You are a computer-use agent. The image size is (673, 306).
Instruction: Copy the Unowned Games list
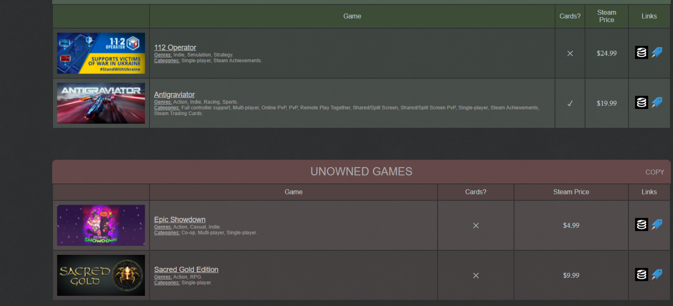654,172
